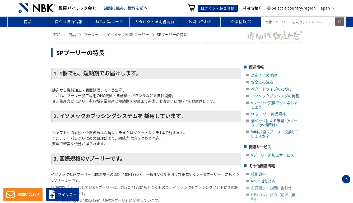This screenshot has width=353, height=203.
Task: Open the マイリスト floating button
Action: point(63,195)
